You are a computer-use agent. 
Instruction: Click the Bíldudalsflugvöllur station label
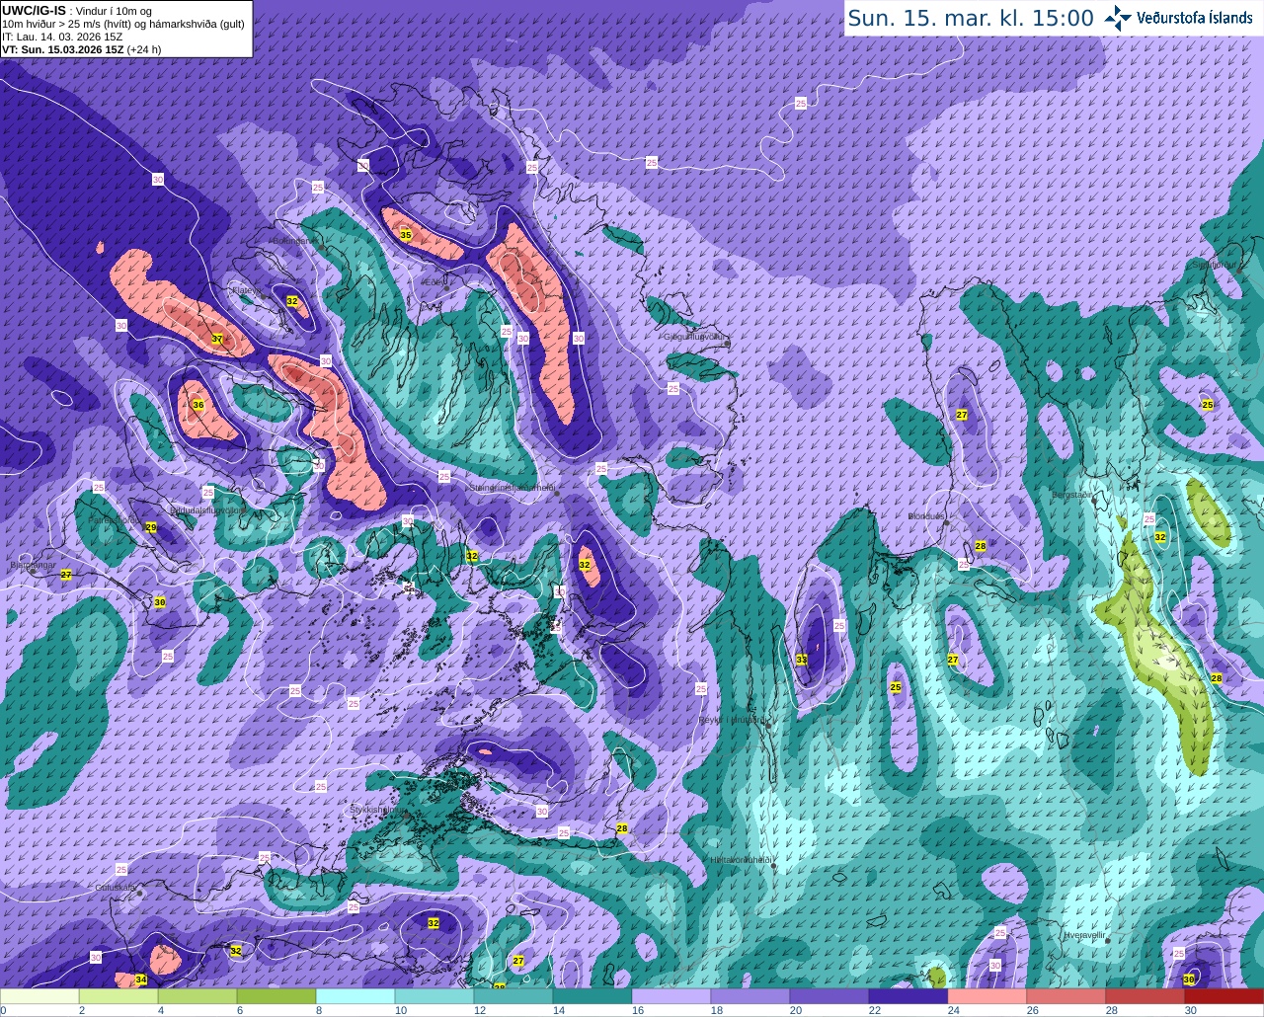point(207,510)
